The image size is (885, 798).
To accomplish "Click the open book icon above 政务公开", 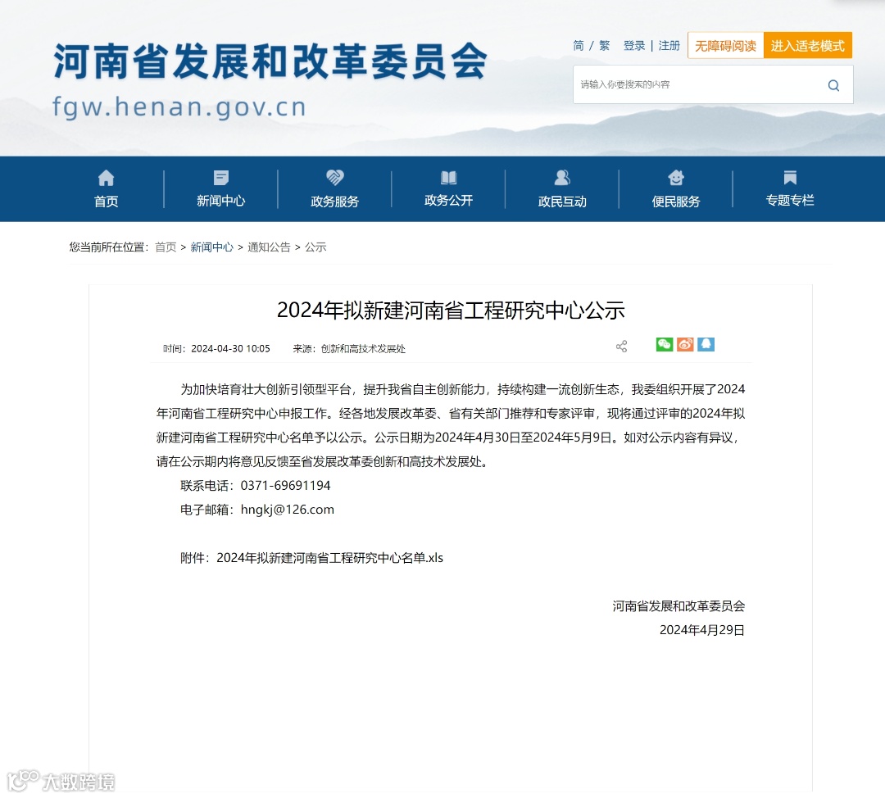I will point(449,178).
